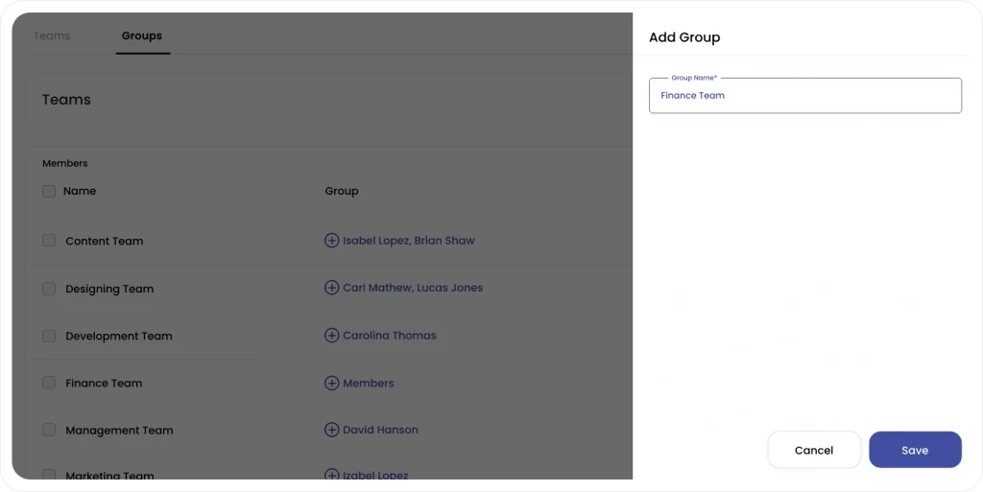Viewport: 983px width, 492px height.
Task: Check the Designing Team checkbox
Action: pos(49,289)
